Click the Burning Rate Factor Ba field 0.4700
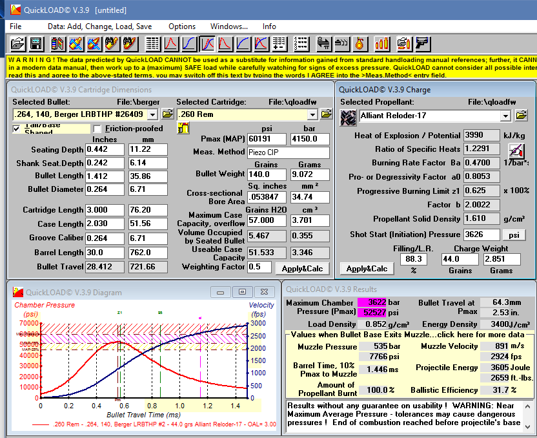 coord(482,163)
